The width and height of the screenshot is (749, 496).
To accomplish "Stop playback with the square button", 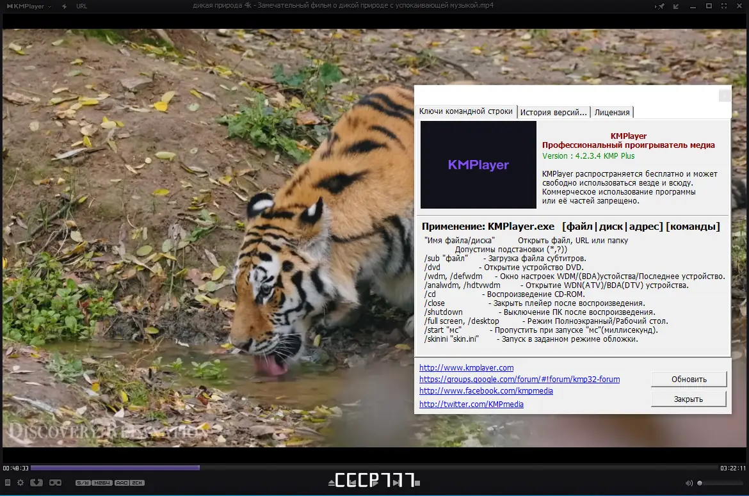I will point(417,483).
